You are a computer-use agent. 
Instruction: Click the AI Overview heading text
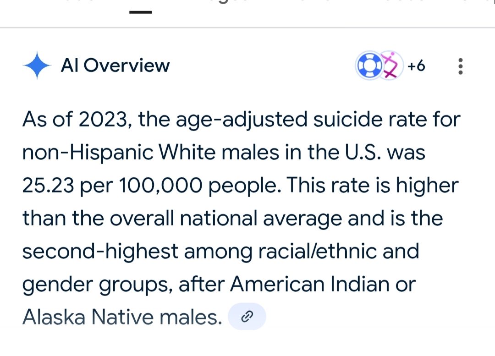coord(115,66)
